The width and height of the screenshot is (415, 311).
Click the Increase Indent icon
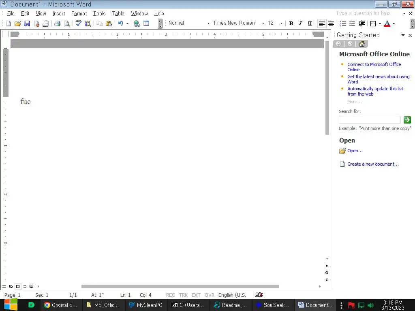point(362,23)
